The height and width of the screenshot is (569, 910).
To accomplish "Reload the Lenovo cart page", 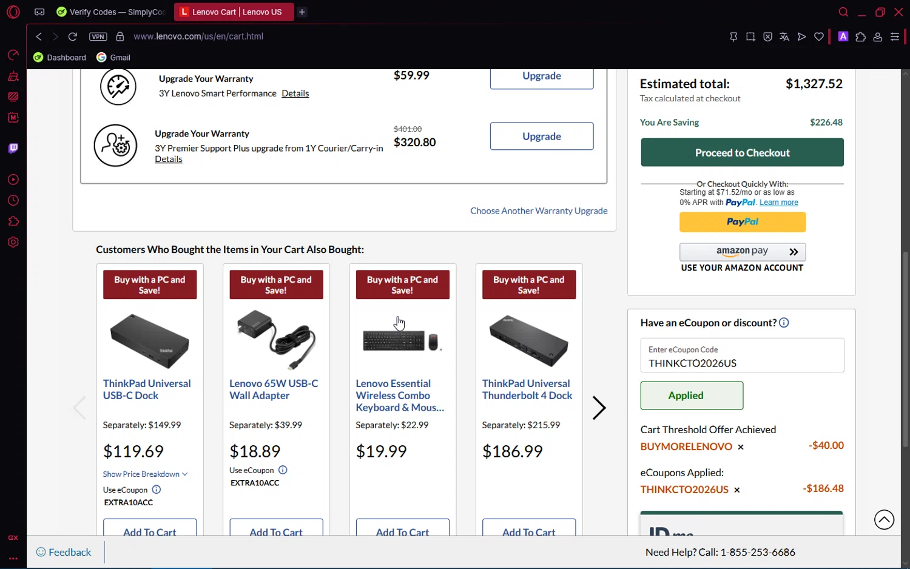I will point(73,36).
